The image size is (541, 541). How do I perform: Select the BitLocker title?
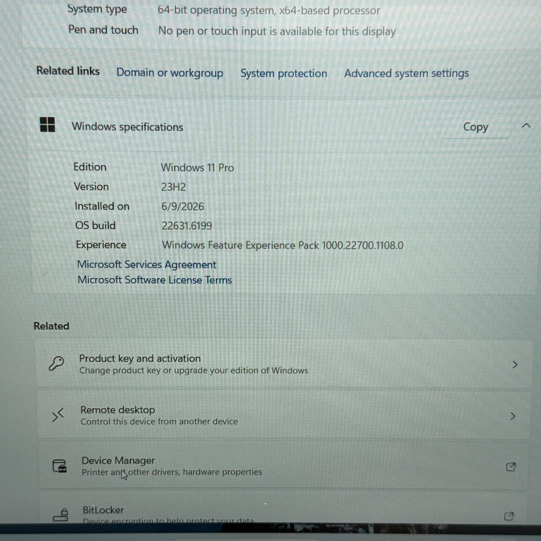click(103, 510)
